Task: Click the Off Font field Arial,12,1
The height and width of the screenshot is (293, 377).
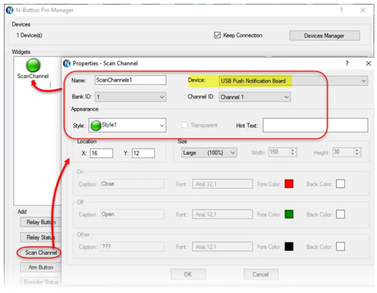Action: [x=222, y=214]
